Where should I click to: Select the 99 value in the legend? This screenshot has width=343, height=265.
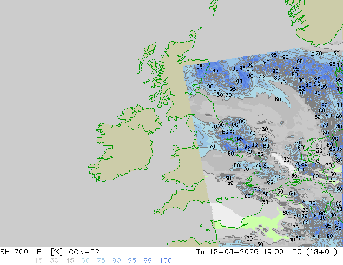pos(148,261)
